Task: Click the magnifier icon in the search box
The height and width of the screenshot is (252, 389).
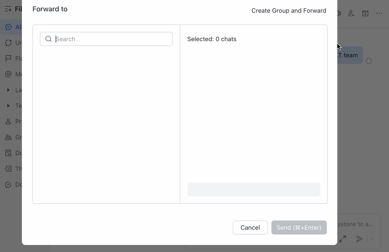Action: [48, 39]
